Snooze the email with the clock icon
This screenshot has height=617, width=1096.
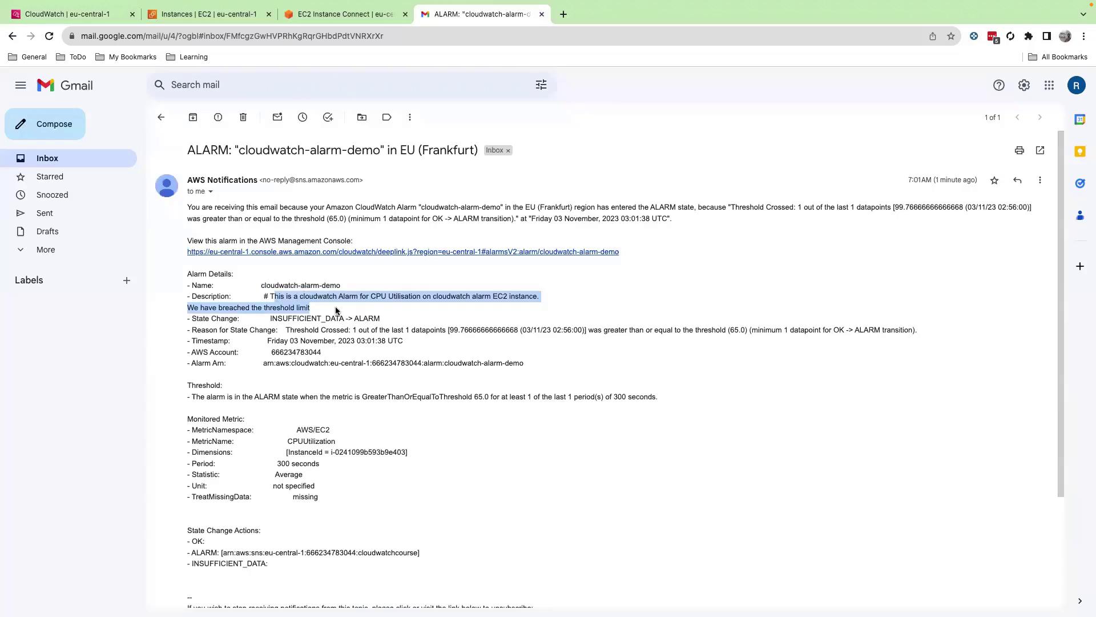click(x=303, y=117)
